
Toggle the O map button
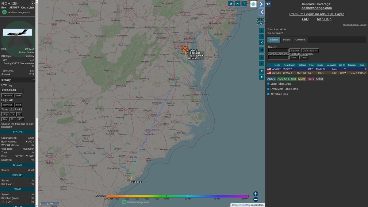point(262,36)
